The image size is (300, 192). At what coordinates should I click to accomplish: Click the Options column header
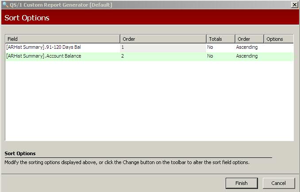pos(279,39)
